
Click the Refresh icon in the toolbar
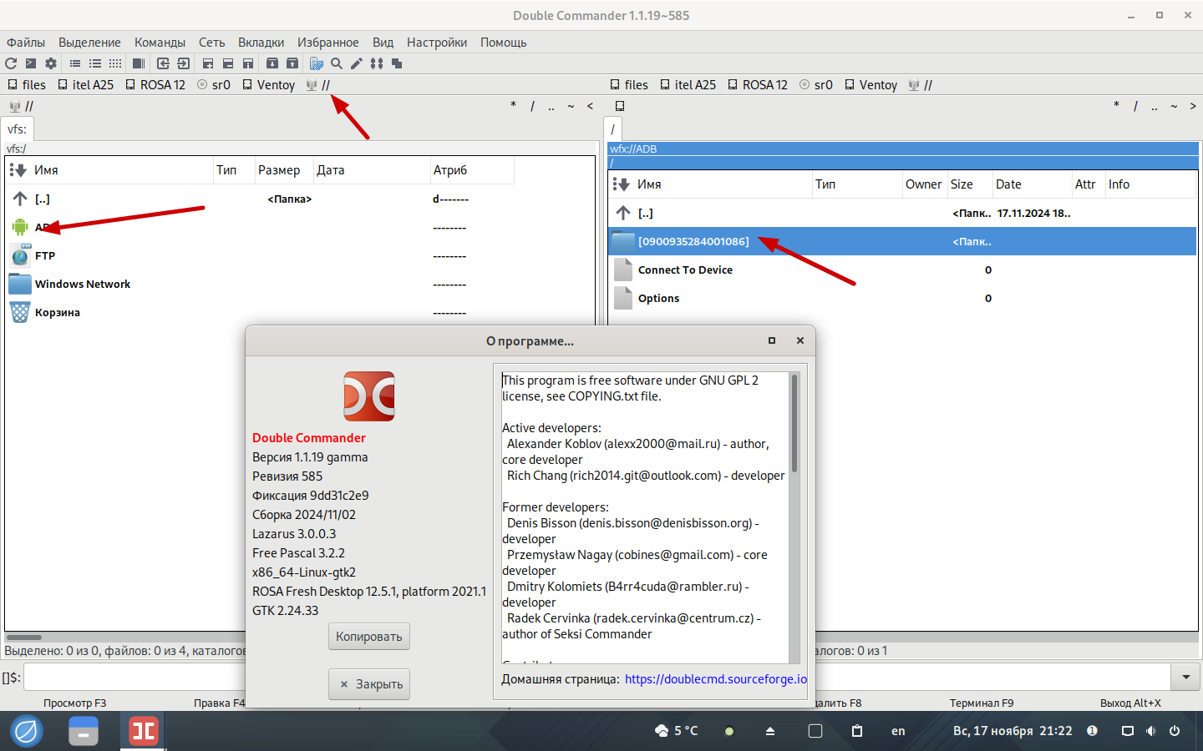(11, 63)
